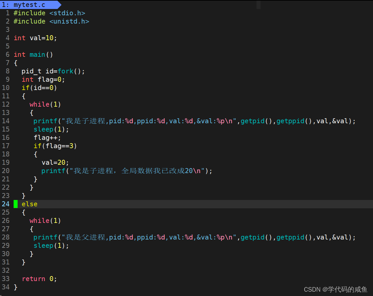Click the #include <stdio.h> line
This screenshot has width=373, height=296.
[x=49, y=13]
